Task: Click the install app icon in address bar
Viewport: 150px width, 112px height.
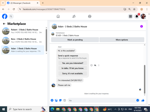Action: 125,9
